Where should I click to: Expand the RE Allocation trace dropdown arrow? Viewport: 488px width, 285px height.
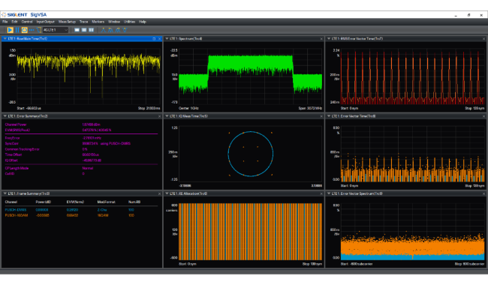click(167, 193)
